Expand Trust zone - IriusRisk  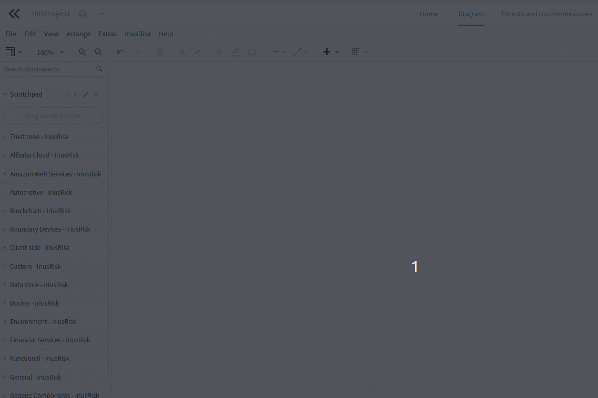click(5, 137)
